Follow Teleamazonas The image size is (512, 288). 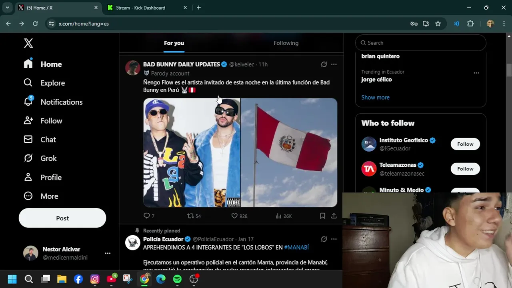(x=465, y=169)
